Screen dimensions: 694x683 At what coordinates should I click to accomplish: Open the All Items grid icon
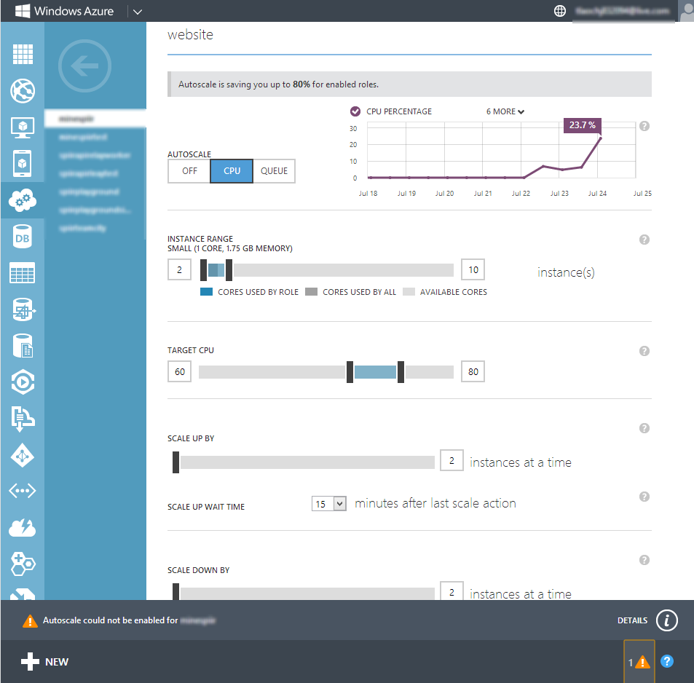tap(23, 55)
